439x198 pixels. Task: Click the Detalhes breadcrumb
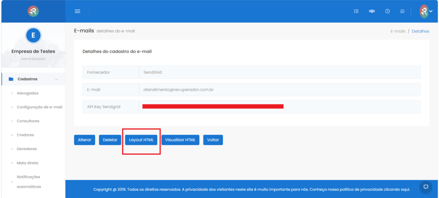[x=420, y=31]
